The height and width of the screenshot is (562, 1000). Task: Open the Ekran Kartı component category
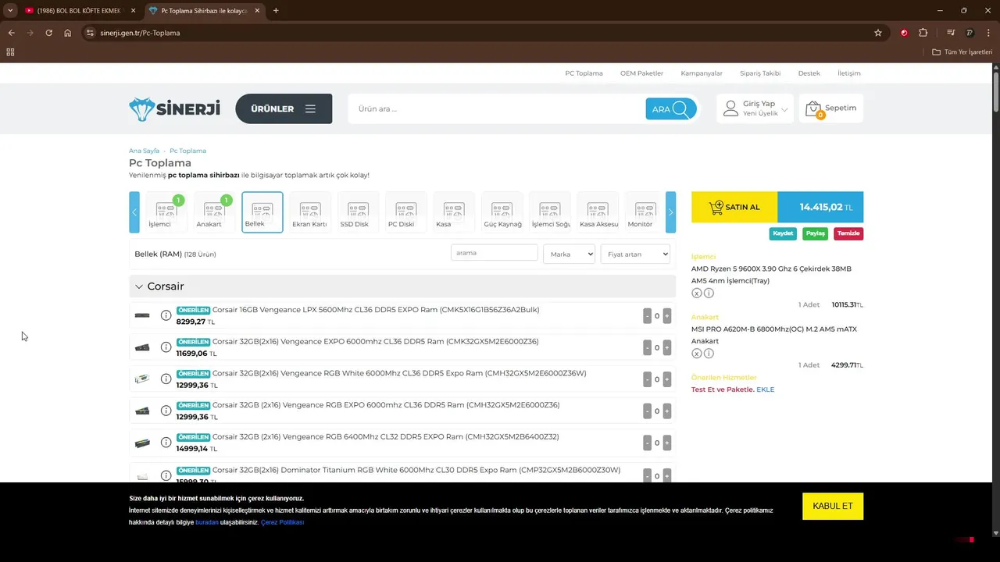point(310,212)
